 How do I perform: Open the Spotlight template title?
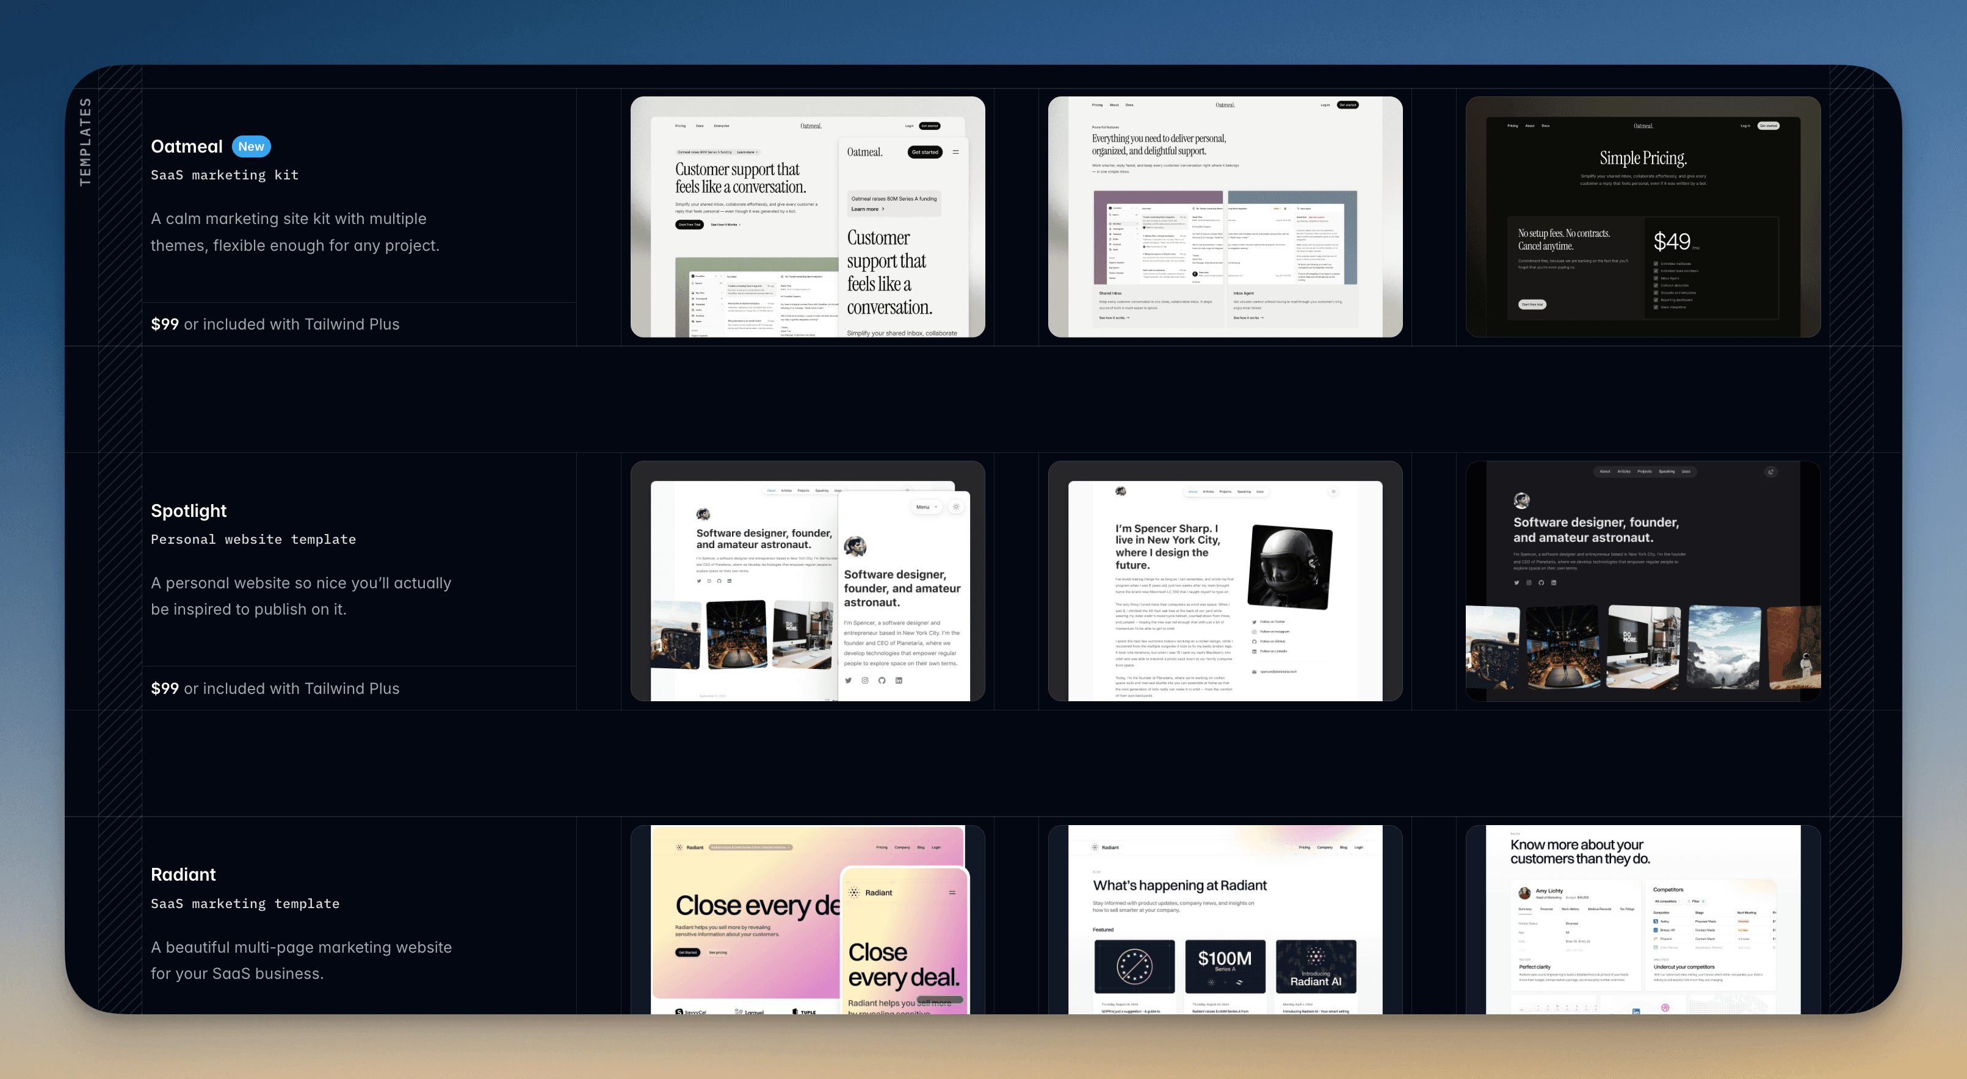point(189,510)
